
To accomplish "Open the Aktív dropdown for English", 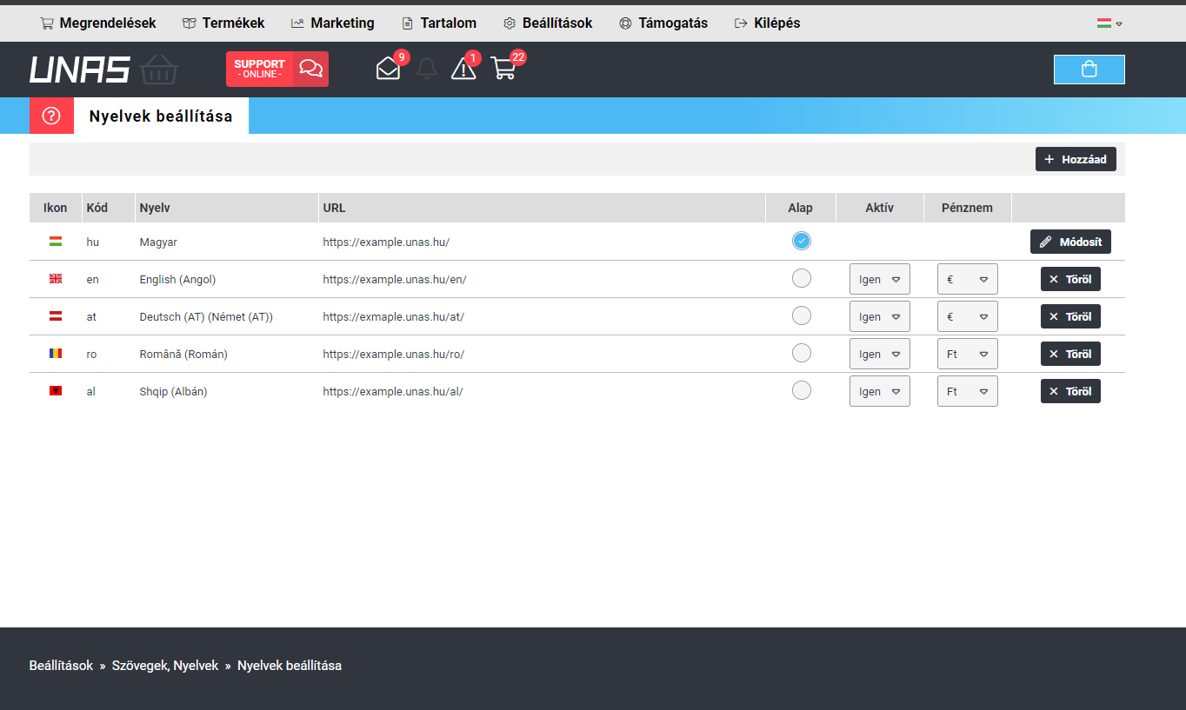I will [879, 279].
